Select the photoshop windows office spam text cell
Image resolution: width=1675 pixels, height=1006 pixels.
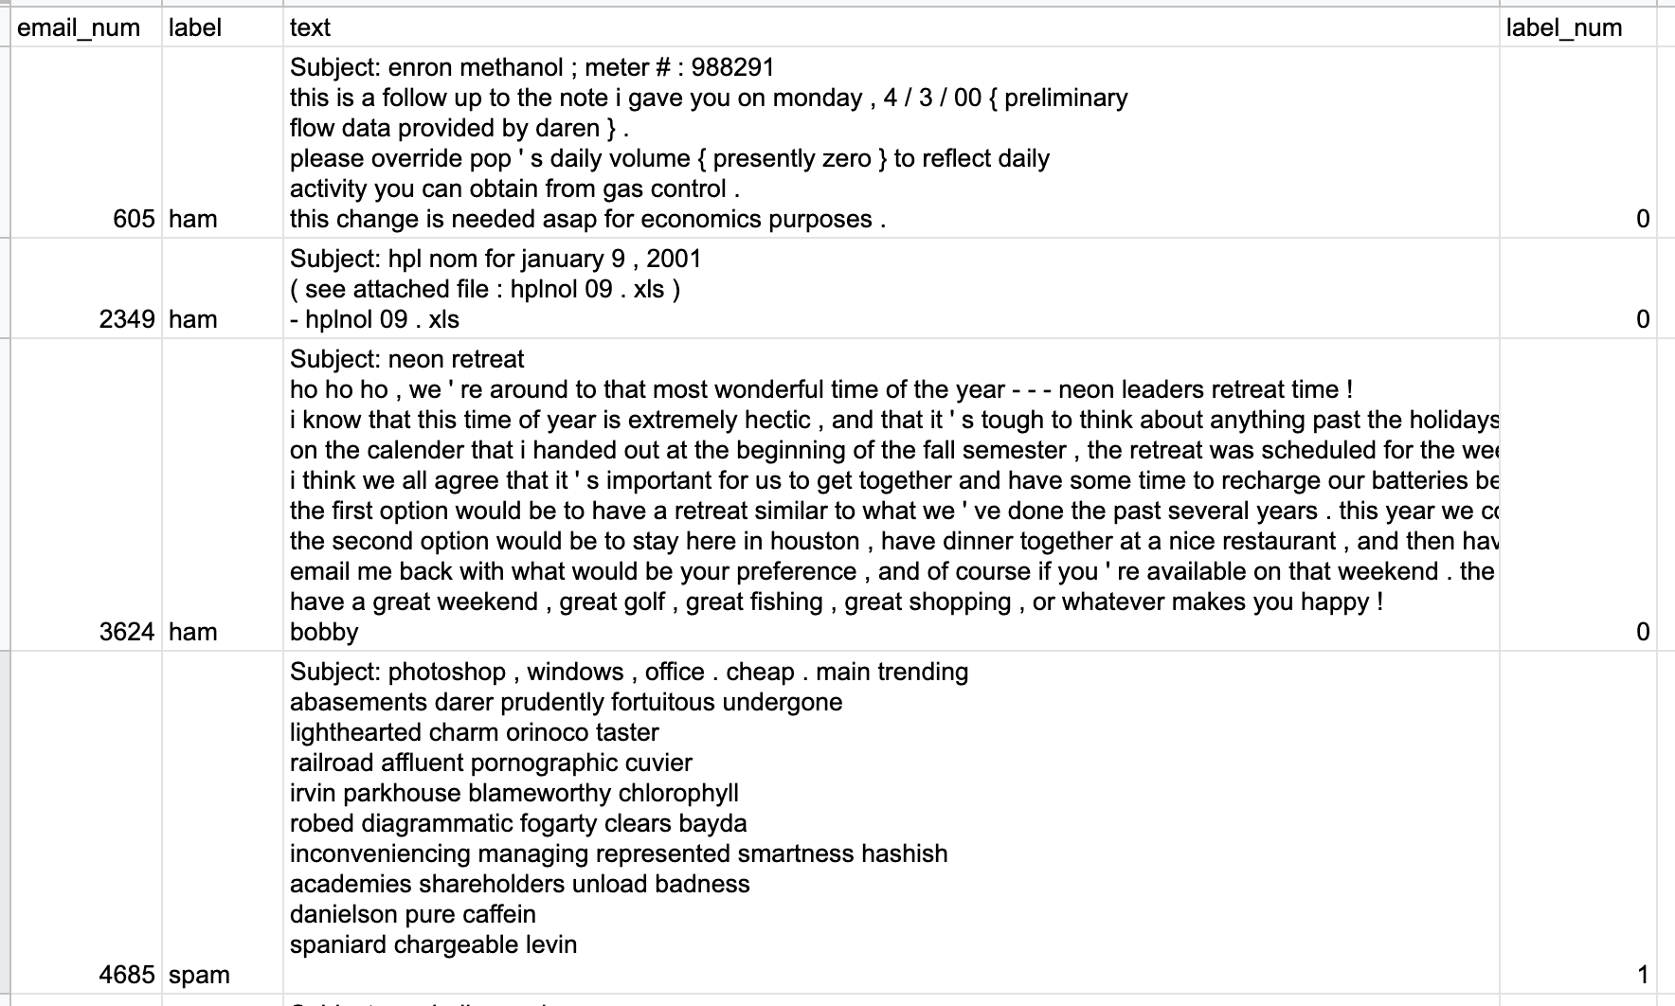pyautogui.click(x=892, y=822)
